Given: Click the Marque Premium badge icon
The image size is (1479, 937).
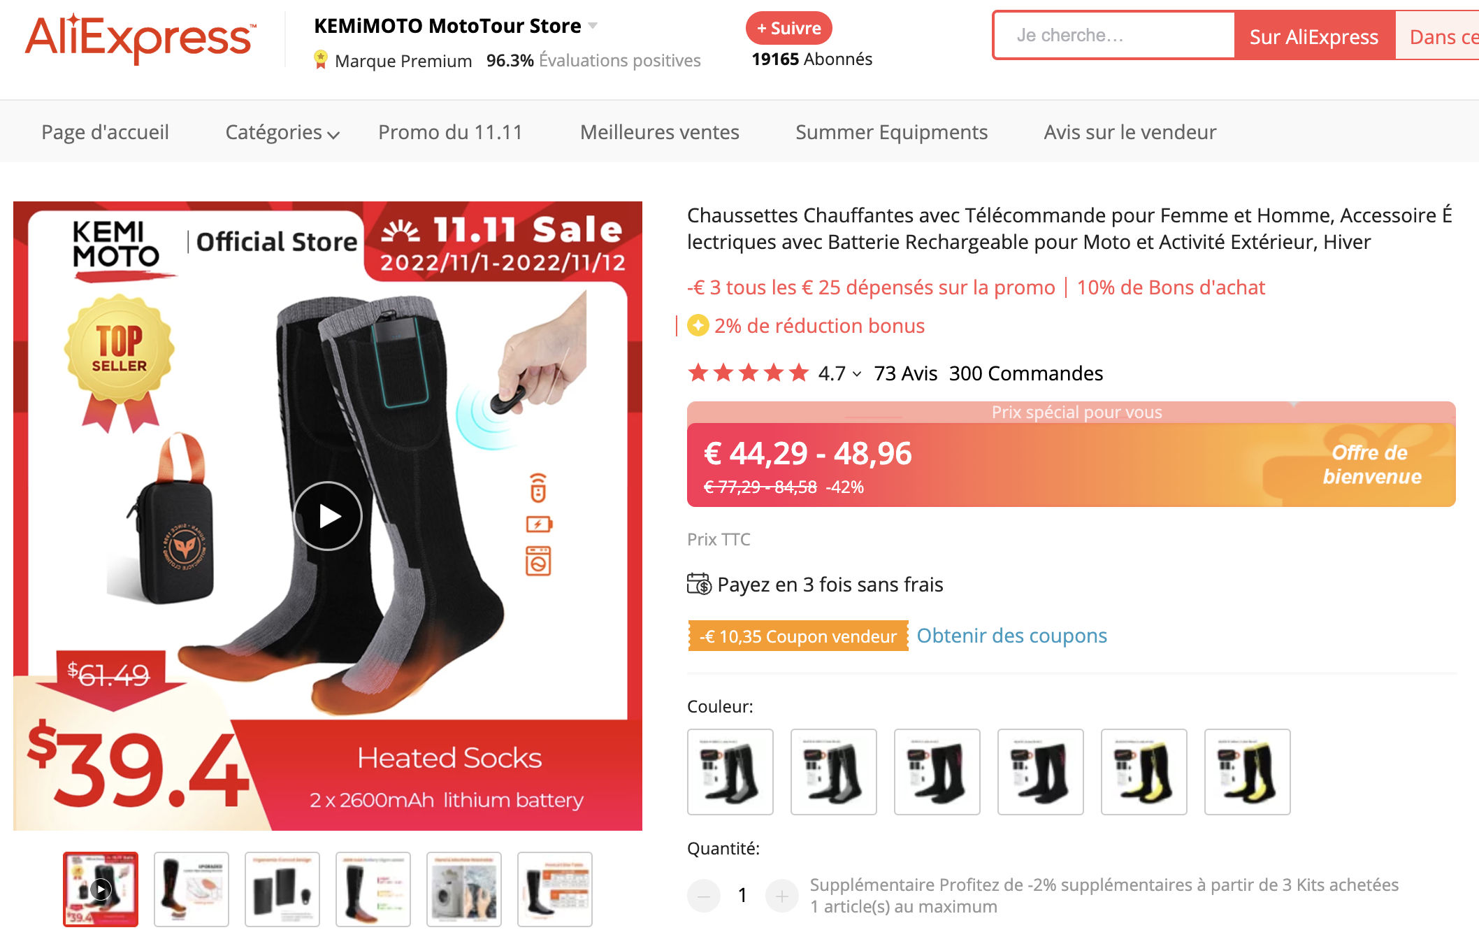Looking at the screenshot, I should pyautogui.click(x=321, y=60).
